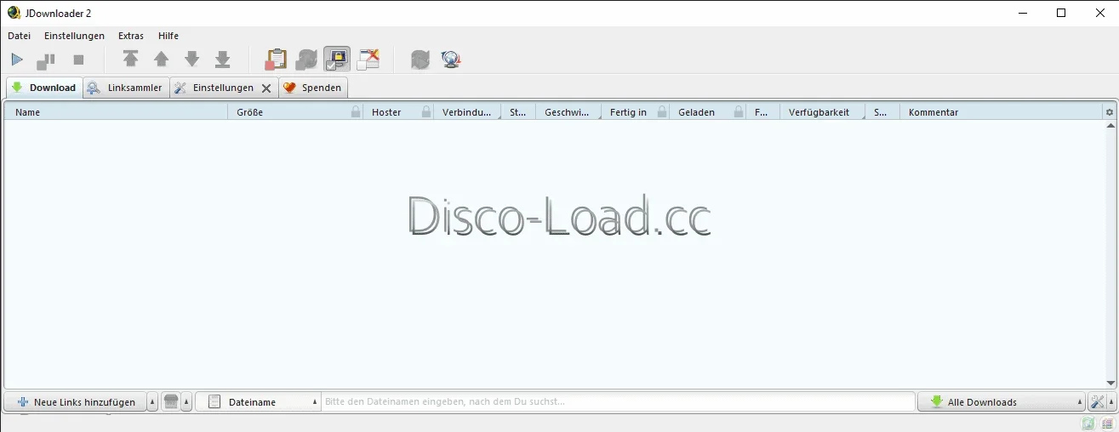Expand arrow beside the bottom tools icon

[1110, 402]
